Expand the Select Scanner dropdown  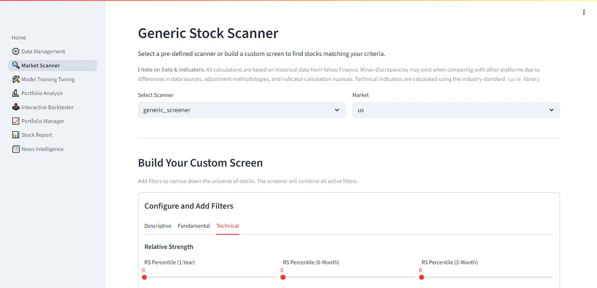pos(241,110)
